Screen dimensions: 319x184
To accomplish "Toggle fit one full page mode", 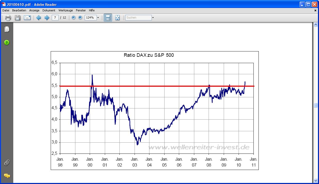I will (x=118, y=18).
